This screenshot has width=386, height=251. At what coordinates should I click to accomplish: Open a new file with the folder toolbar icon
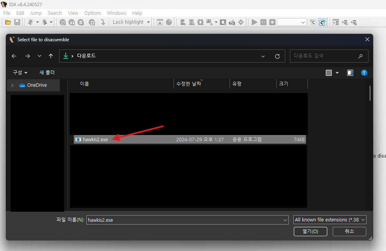tap(7, 22)
